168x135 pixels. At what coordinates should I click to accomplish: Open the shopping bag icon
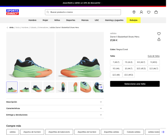[156, 12]
